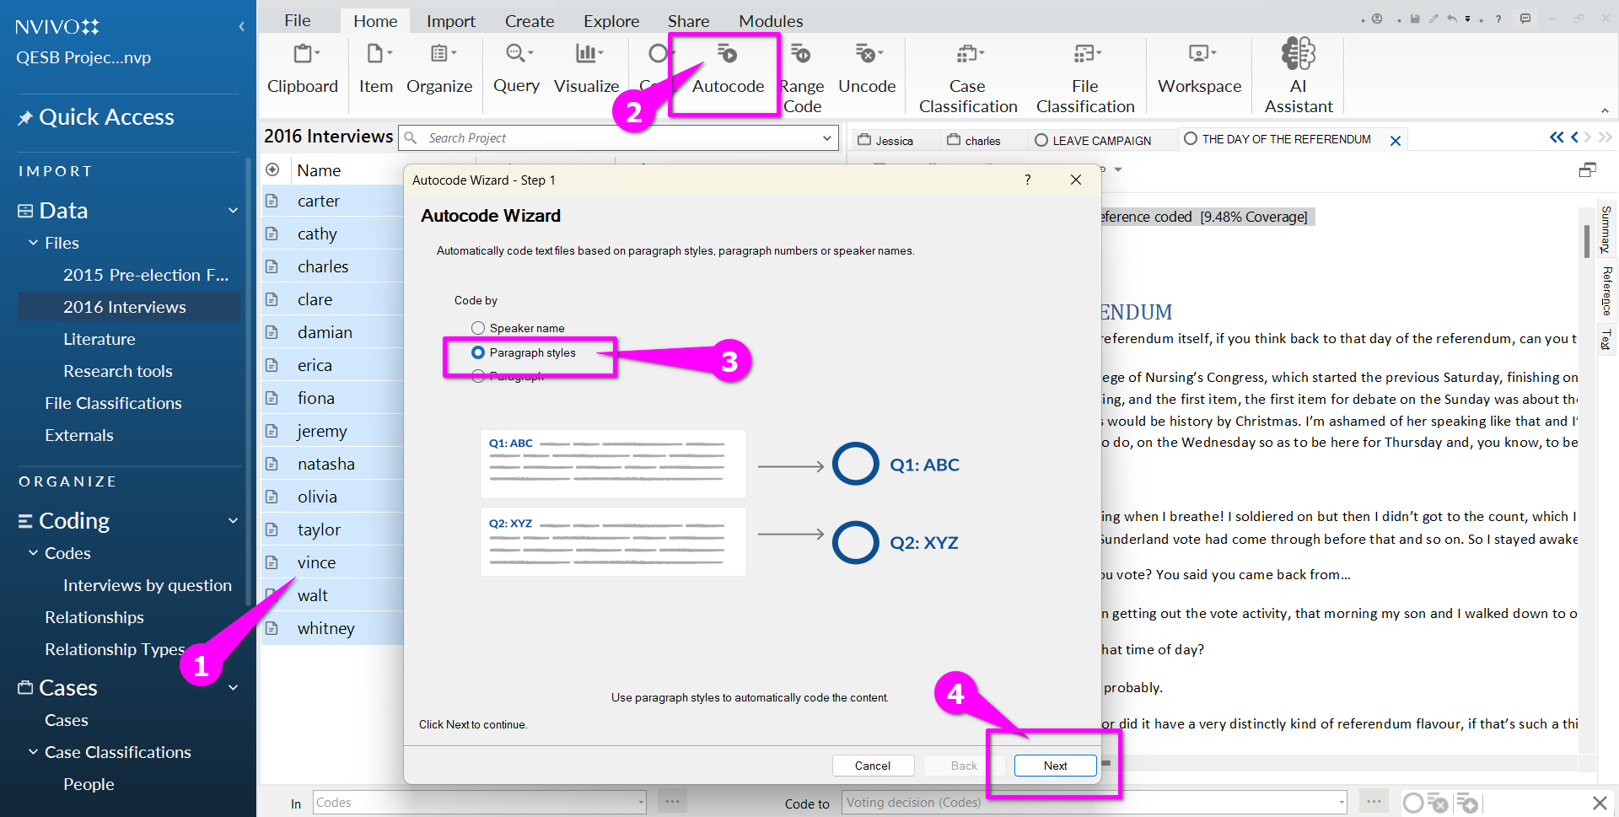
Task: Open the Workspace ribbon icon
Action: 1199,56
